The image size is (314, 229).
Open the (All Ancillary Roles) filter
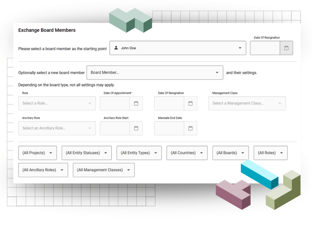(x=43, y=170)
